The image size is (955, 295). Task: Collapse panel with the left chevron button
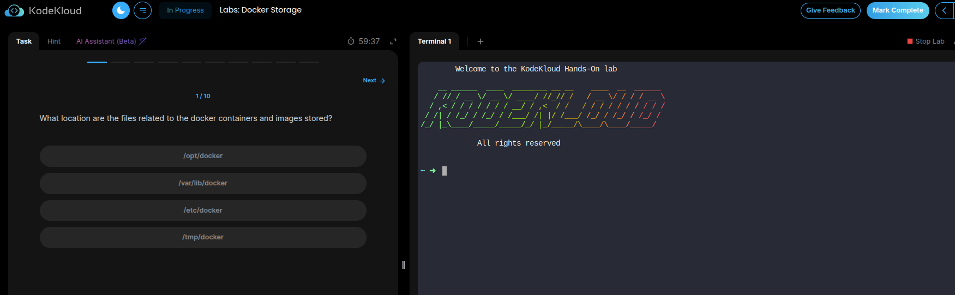point(945,10)
